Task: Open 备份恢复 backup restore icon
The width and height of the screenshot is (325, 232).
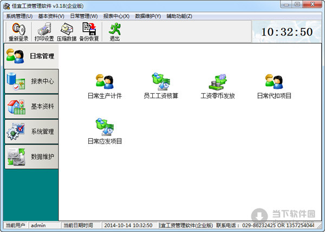Action: click(89, 32)
